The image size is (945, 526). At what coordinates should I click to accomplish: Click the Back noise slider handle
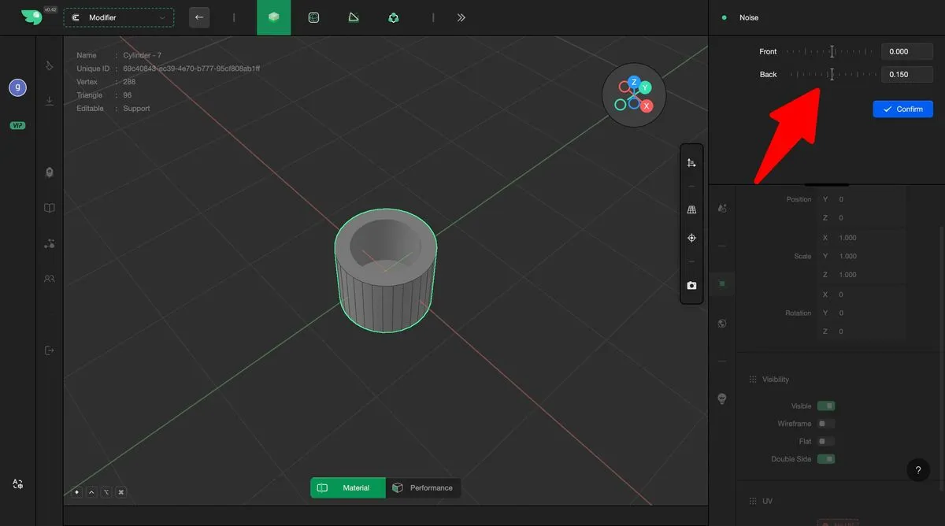click(x=832, y=75)
